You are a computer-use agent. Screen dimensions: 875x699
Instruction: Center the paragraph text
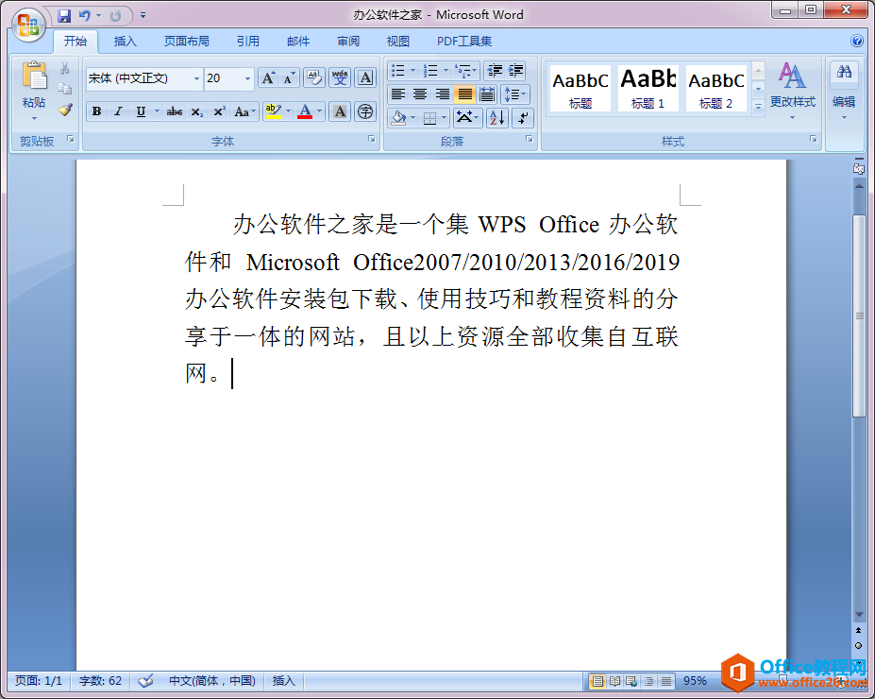click(420, 94)
